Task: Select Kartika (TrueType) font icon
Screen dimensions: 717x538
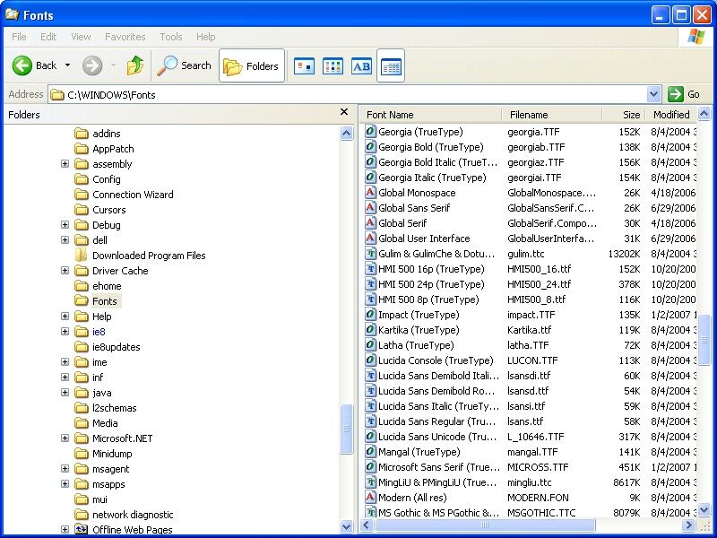Action: (x=370, y=330)
